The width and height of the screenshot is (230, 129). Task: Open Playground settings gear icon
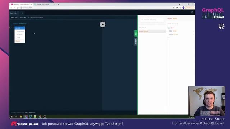click(x=192, y=13)
